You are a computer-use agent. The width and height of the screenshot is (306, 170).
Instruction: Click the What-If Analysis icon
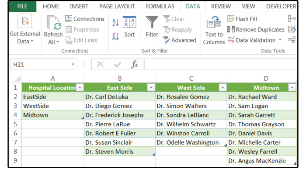click(x=292, y=29)
